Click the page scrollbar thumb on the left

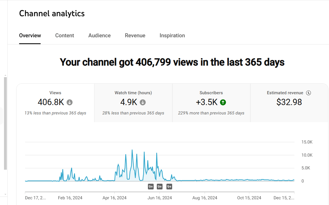pyautogui.click(x=5, y=123)
